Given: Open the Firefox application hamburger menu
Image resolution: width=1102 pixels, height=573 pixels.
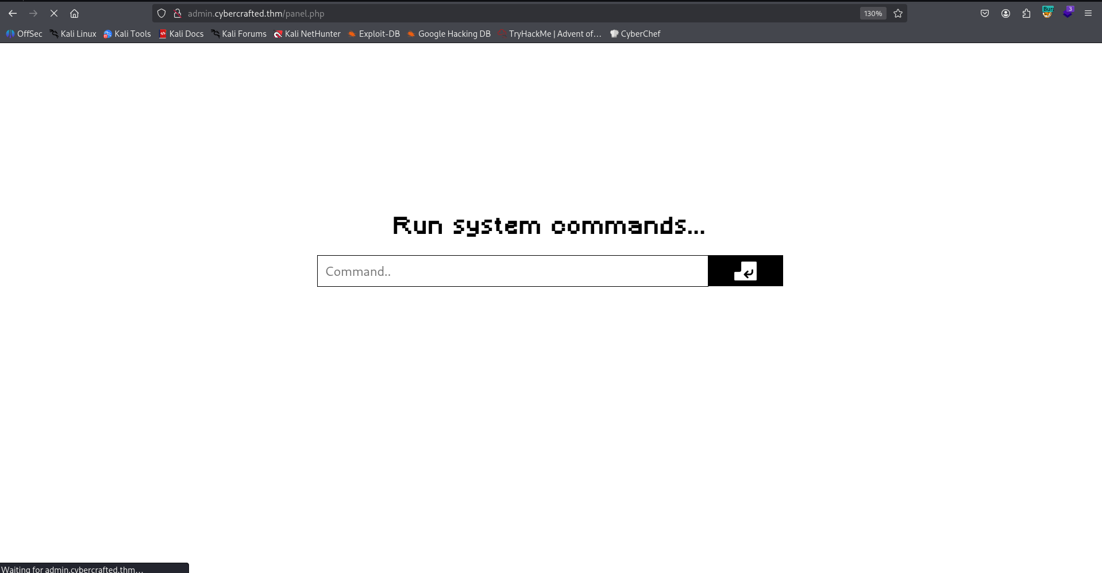Looking at the screenshot, I should pos(1088,13).
